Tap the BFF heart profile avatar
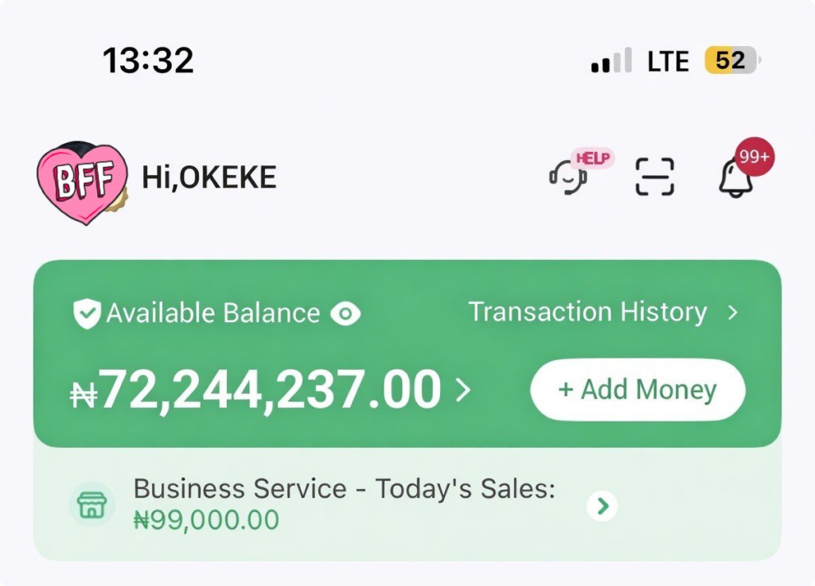Viewport: 815px width, 586px height. point(81,182)
